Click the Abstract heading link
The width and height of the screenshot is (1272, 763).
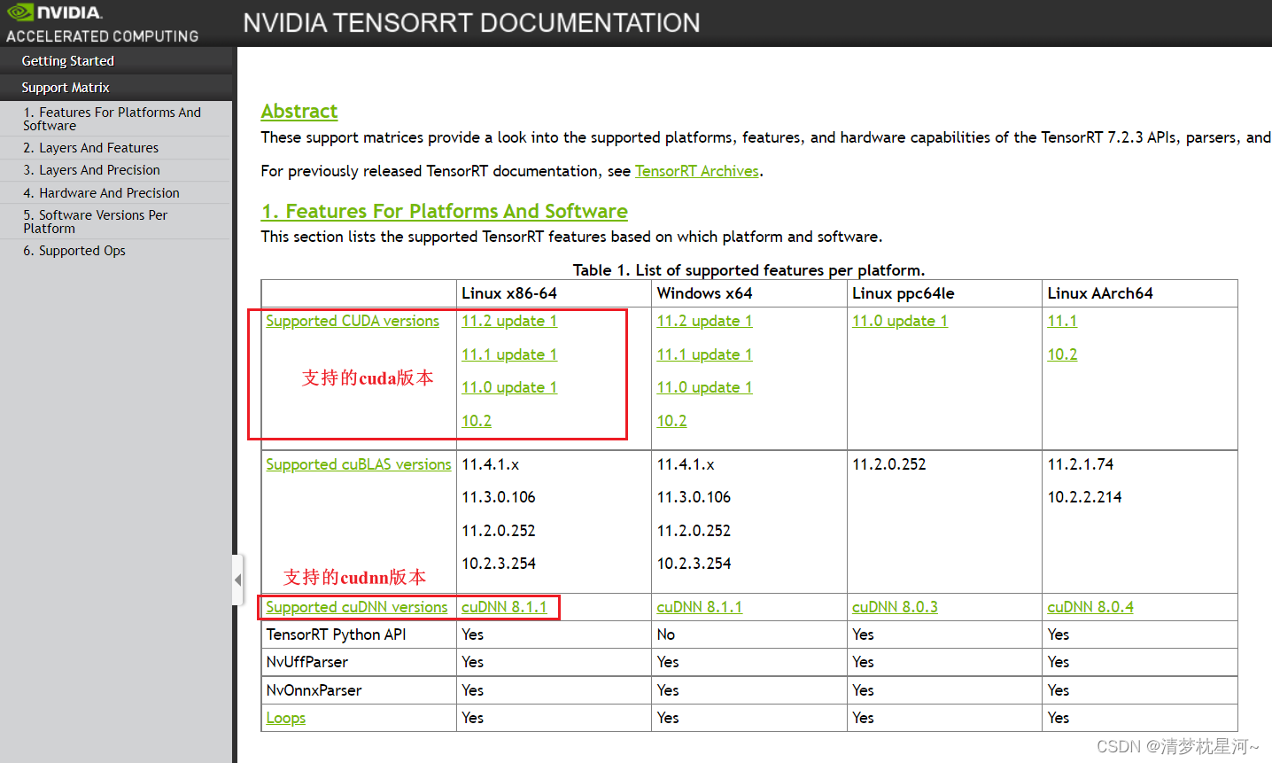(x=299, y=112)
